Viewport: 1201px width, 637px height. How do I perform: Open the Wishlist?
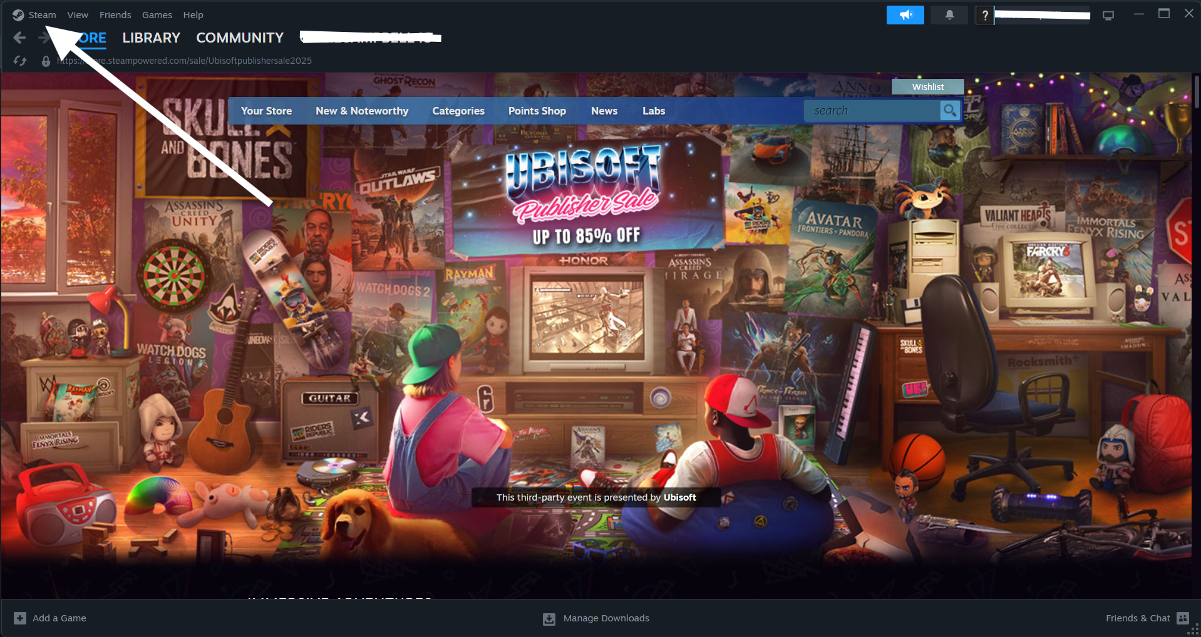click(x=927, y=87)
